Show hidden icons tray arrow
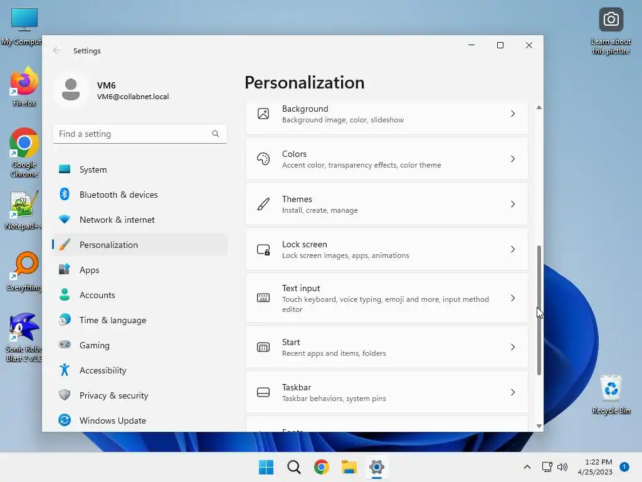642x482 pixels. pos(527,467)
